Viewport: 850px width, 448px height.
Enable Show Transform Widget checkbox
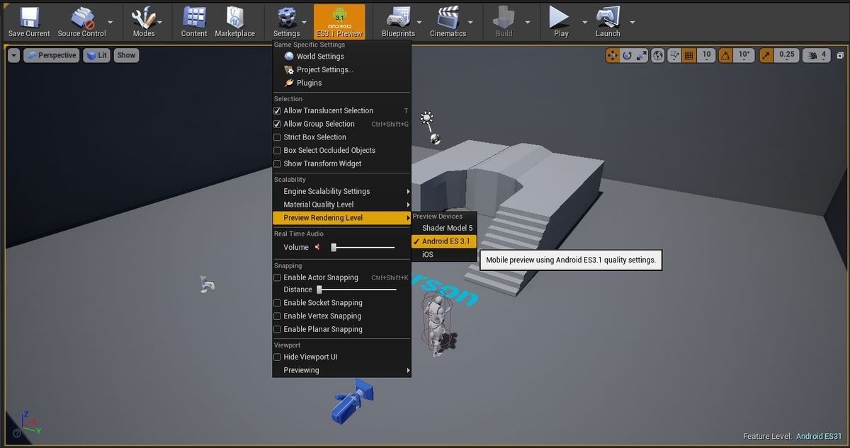(278, 163)
